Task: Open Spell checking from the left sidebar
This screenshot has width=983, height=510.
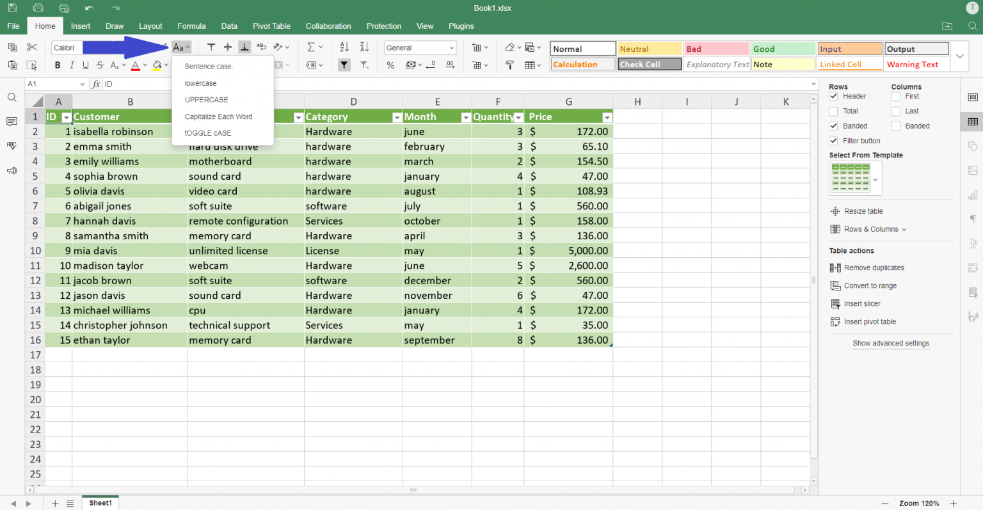Action: coord(11,145)
